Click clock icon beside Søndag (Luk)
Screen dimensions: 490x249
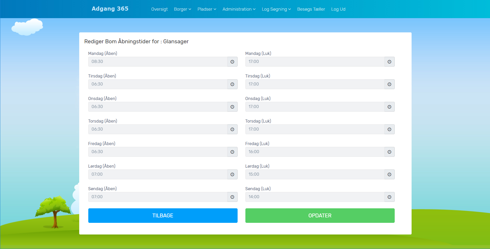point(389,197)
